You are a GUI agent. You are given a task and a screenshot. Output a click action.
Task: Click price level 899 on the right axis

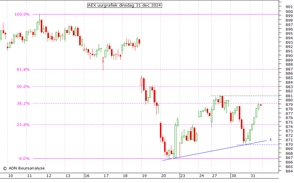289,16
